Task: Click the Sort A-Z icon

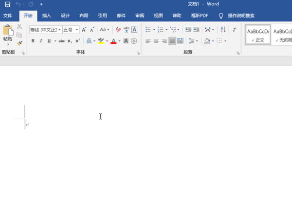Action: point(223,29)
